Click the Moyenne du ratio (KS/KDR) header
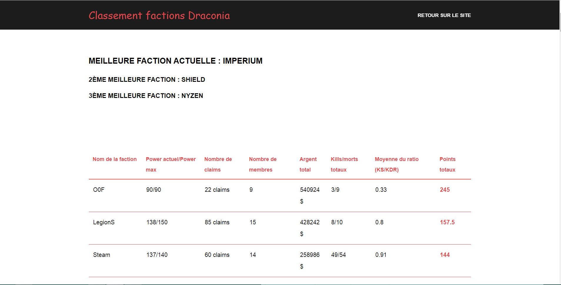Screen dimensions: 561x285 click(396, 164)
